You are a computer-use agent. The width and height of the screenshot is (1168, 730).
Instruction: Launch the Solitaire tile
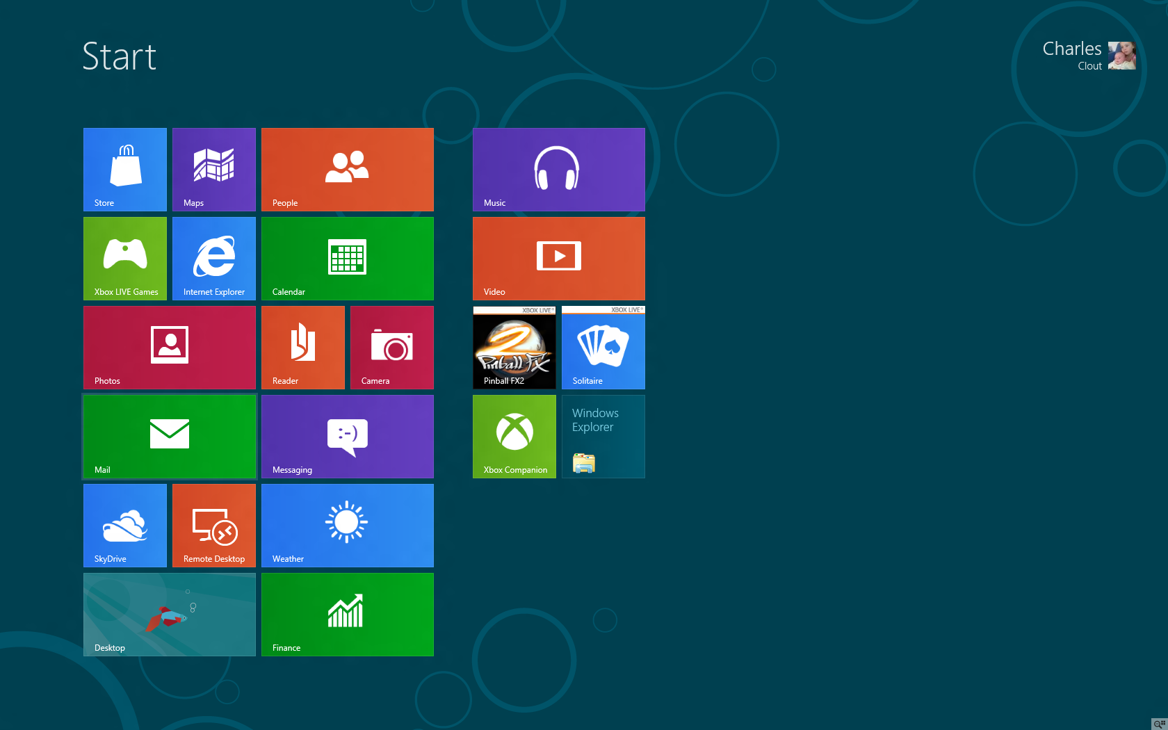tap(603, 348)
